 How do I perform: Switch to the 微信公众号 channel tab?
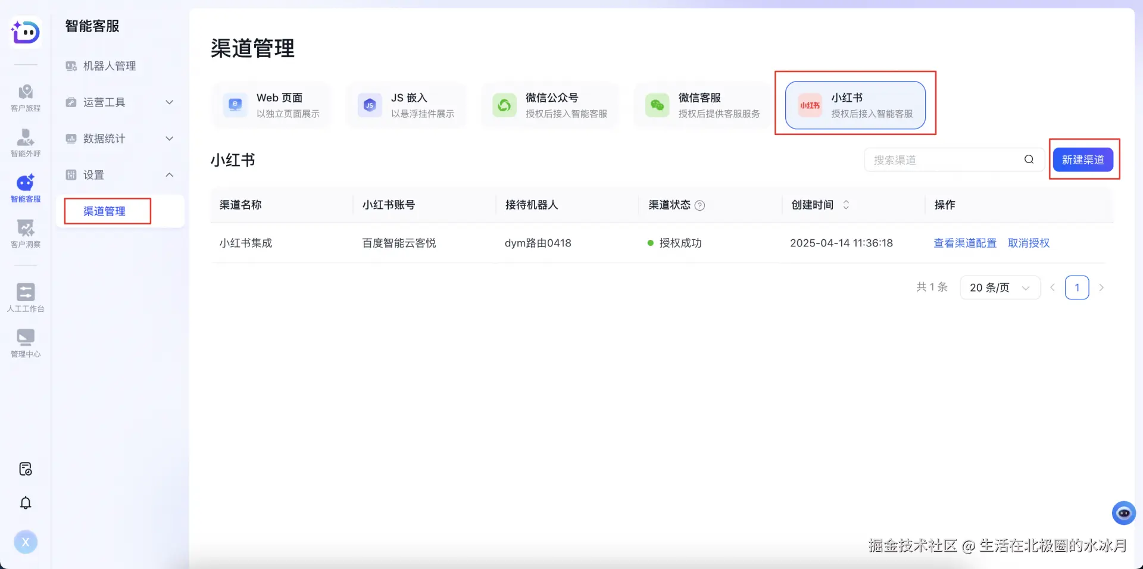(549, 105)
